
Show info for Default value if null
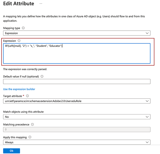pyautogui.click(x=42, y=76)
